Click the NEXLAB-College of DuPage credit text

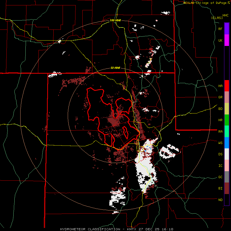tap(205, 3)
